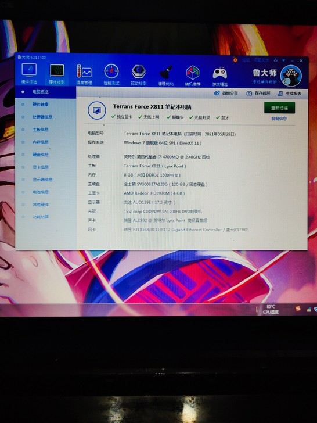317x423 pixels.
Task: Launch the 性能测试 performance benchmark
Action: click(x=111, y=75)
